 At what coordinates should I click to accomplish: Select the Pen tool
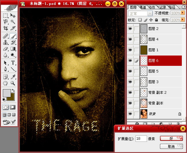coord(5,69)
